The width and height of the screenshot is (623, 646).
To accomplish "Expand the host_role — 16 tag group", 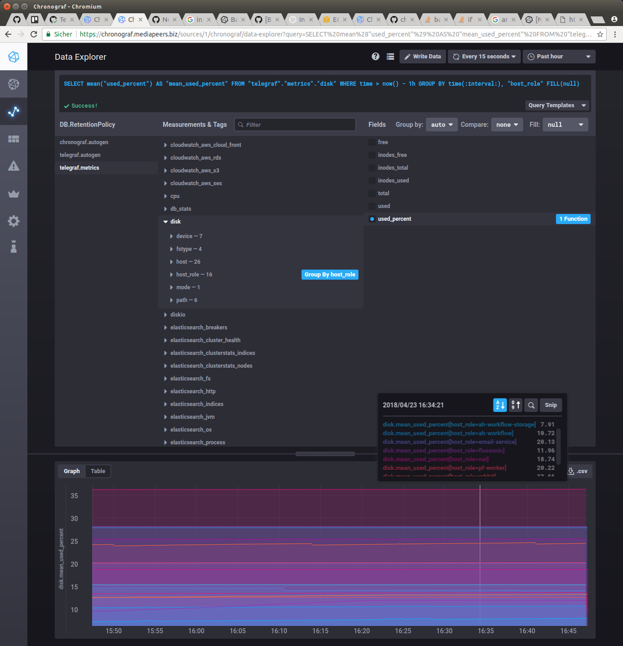I will point(193,274).
